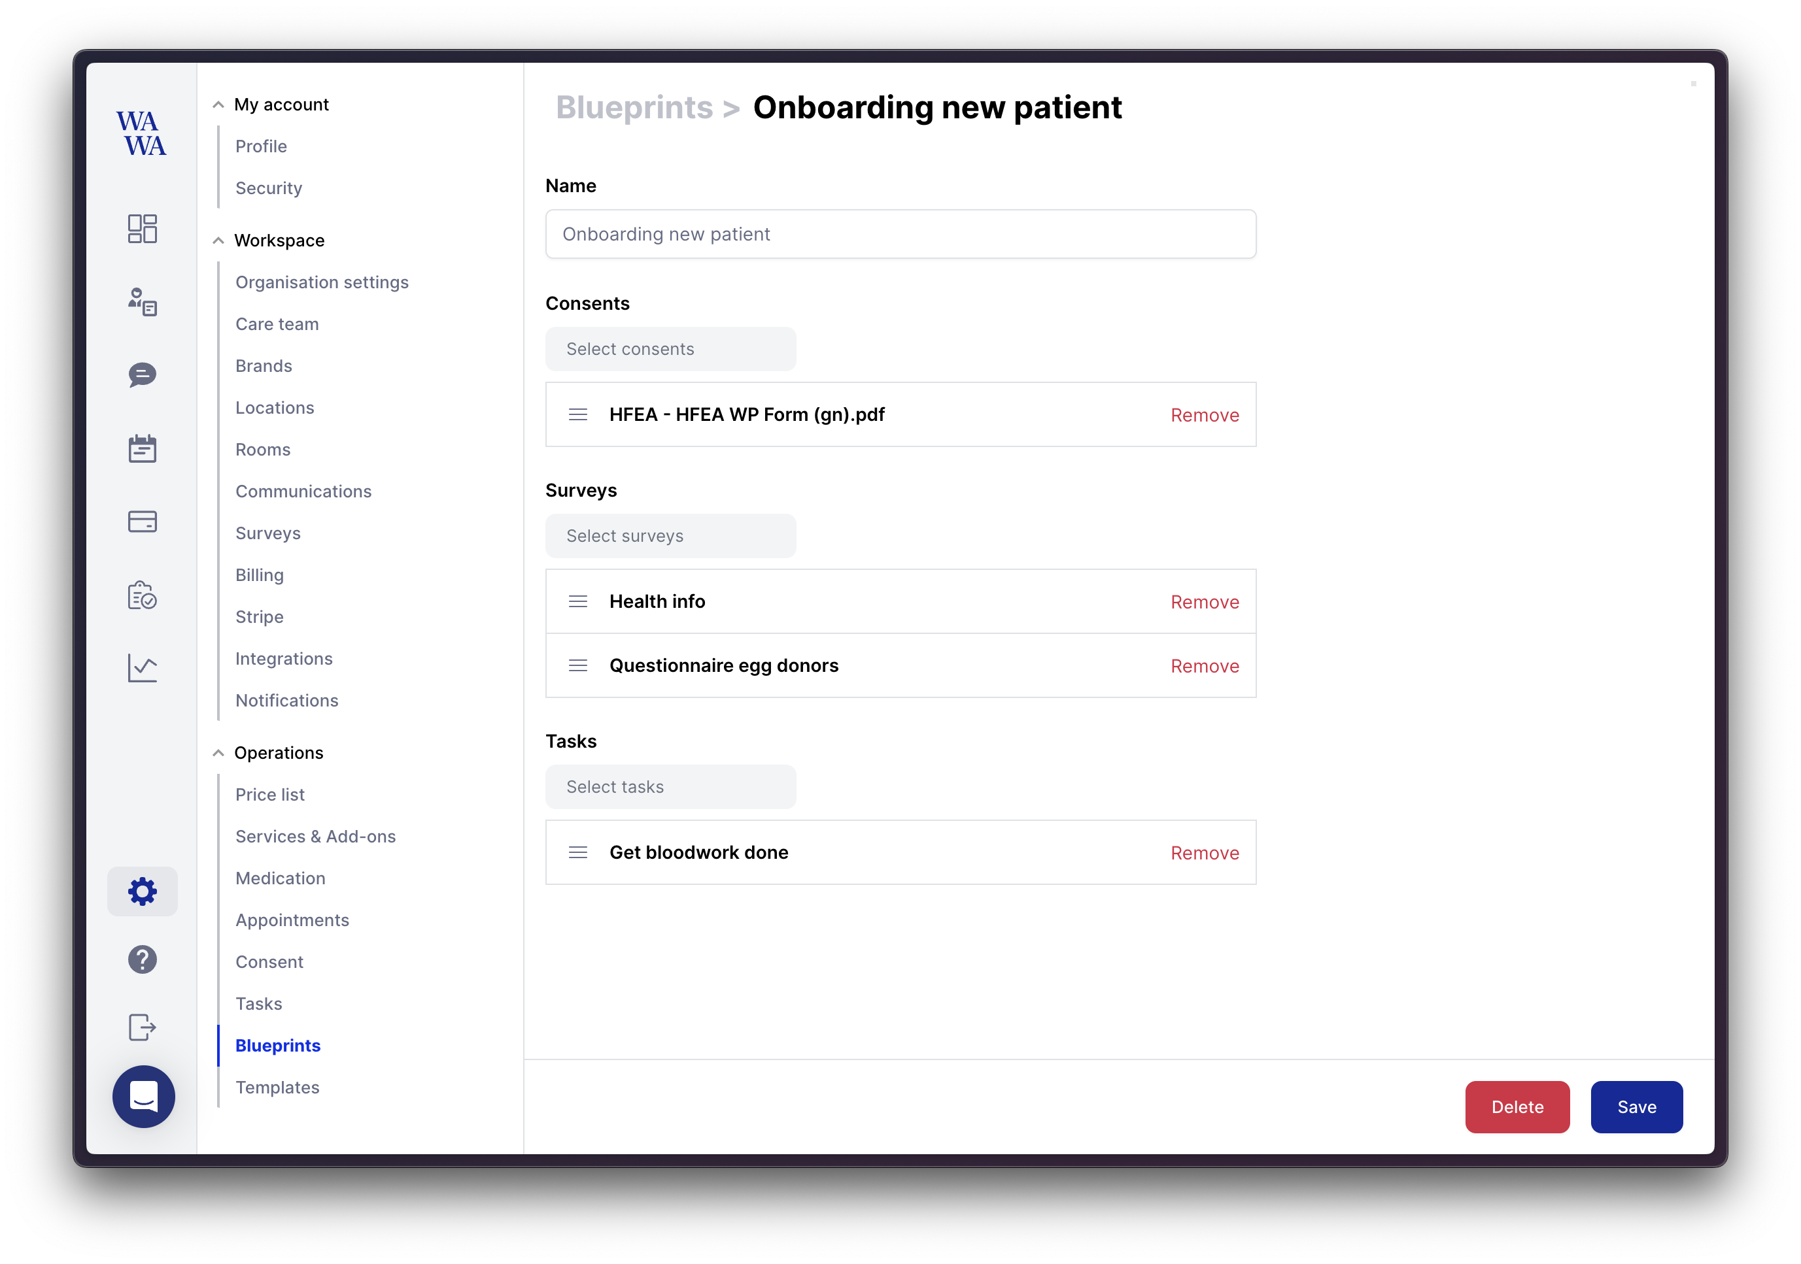Navigate to Organisation settings menu item

[322, 282]
